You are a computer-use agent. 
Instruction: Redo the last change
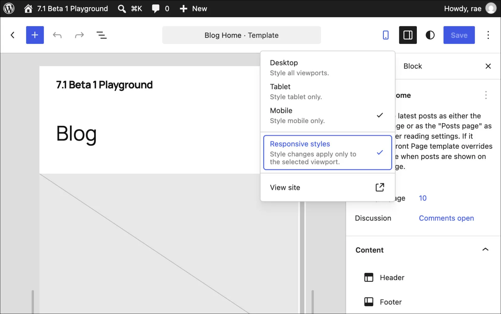(x=79, y=35)
